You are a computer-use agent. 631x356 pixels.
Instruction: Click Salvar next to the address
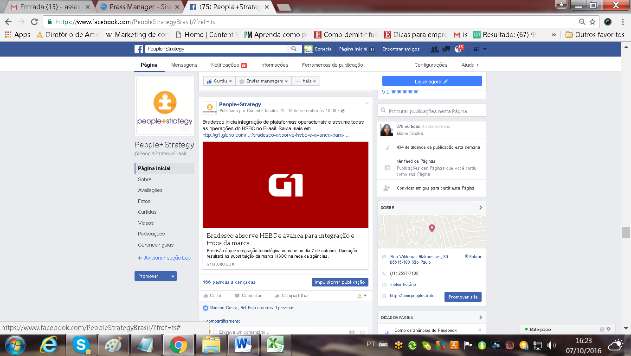coord(473,256)
